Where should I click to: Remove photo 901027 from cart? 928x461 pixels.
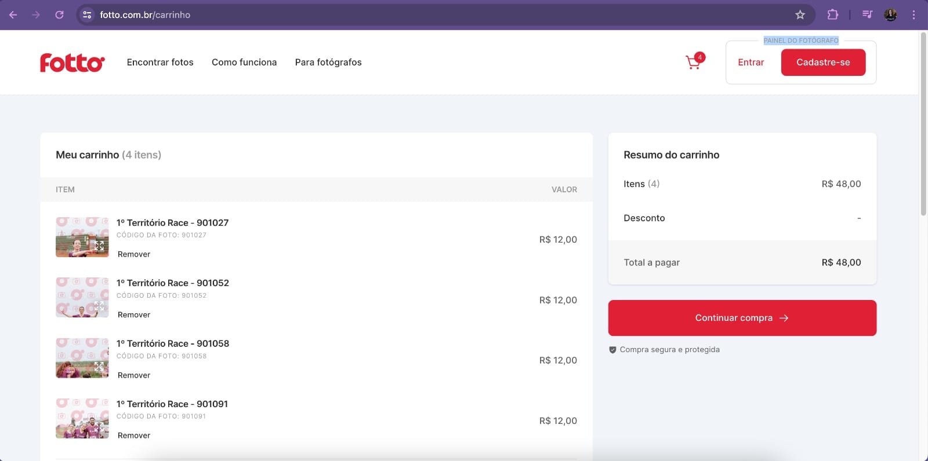(134, 254)
